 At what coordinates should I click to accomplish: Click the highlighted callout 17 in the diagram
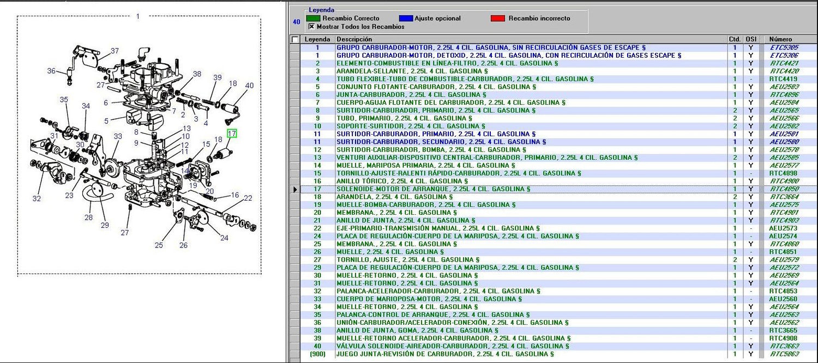pos(232,134)
